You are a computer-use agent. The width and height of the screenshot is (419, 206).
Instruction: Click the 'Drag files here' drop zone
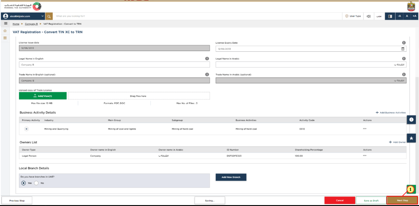click(139, 96)
